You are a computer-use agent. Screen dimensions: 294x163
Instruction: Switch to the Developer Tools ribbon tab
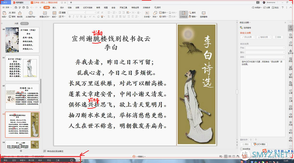click(123, 7)
